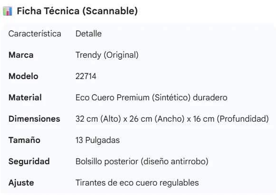Select the Ficha Técnica (Scannable) heading
Screen dimensions: 276x195
77,11
